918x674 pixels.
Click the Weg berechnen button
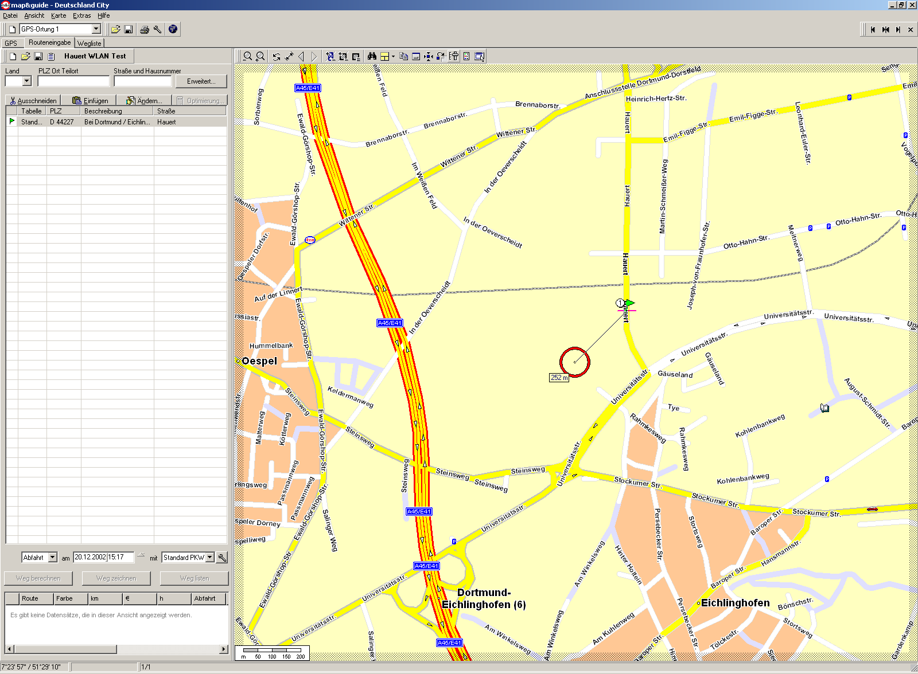coord(38,578)
